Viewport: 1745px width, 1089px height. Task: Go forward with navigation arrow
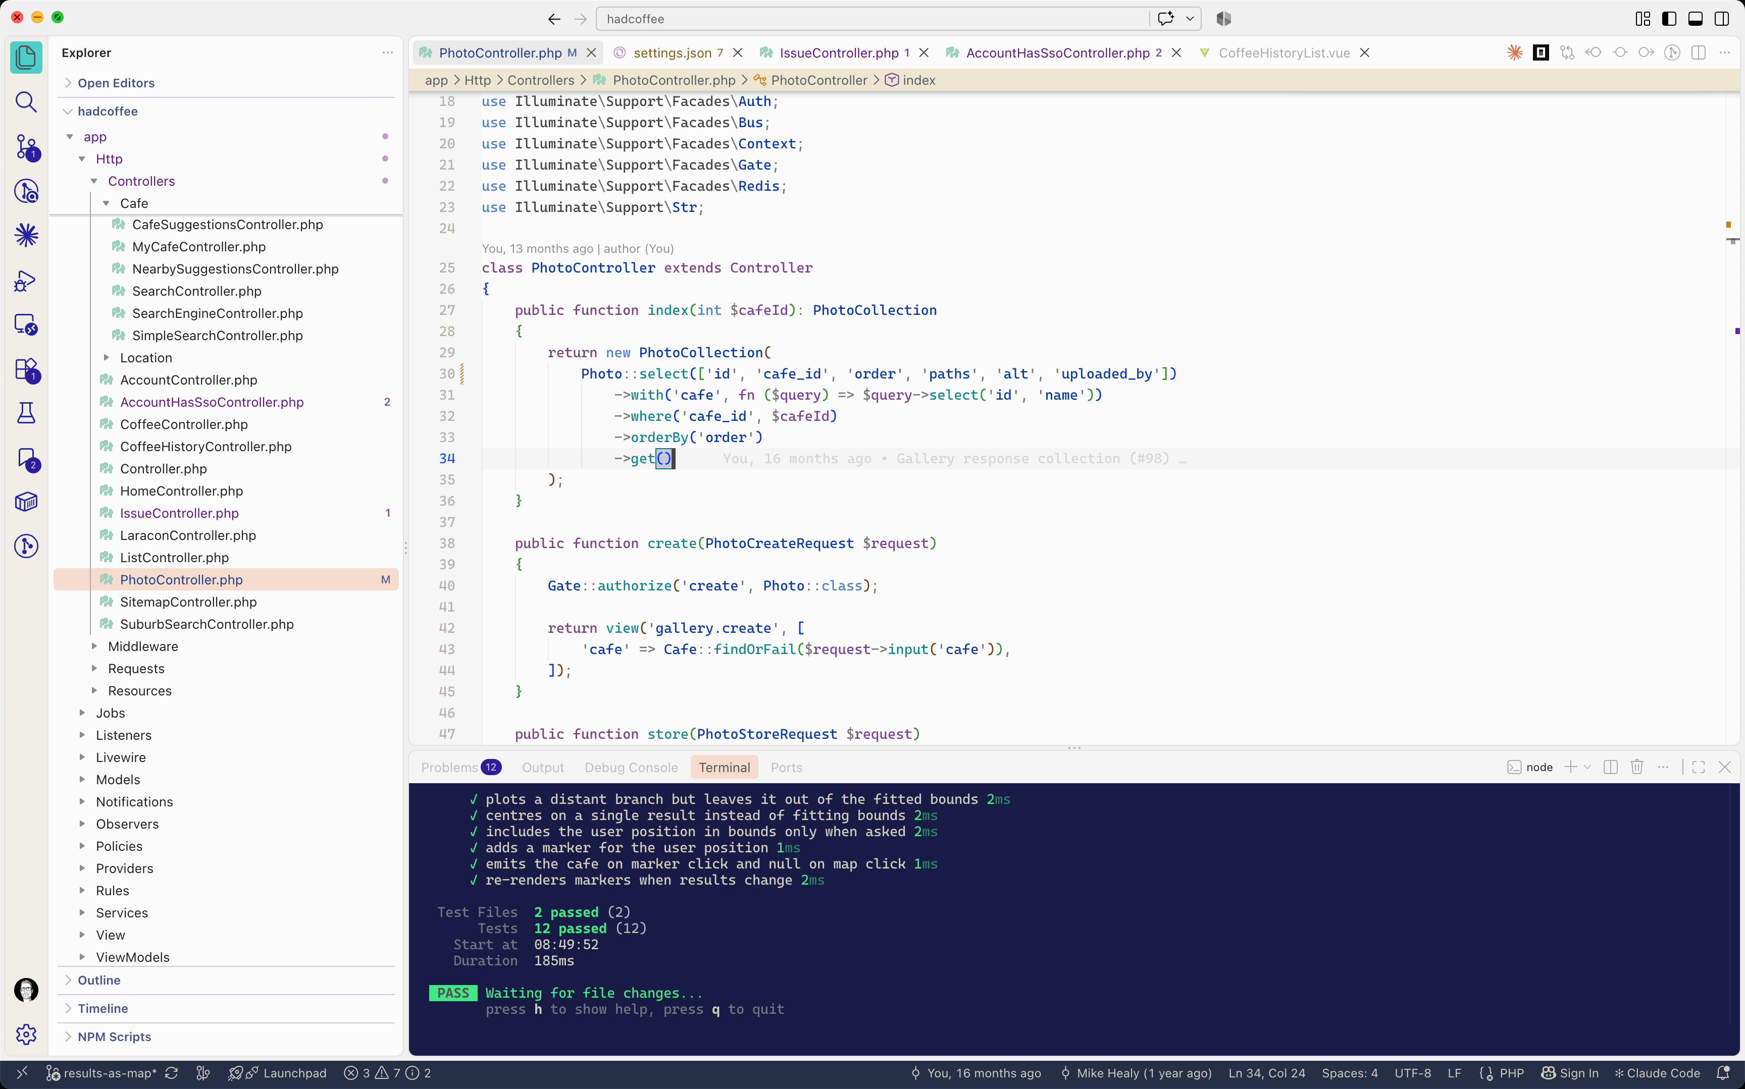(x=581, y=19)
